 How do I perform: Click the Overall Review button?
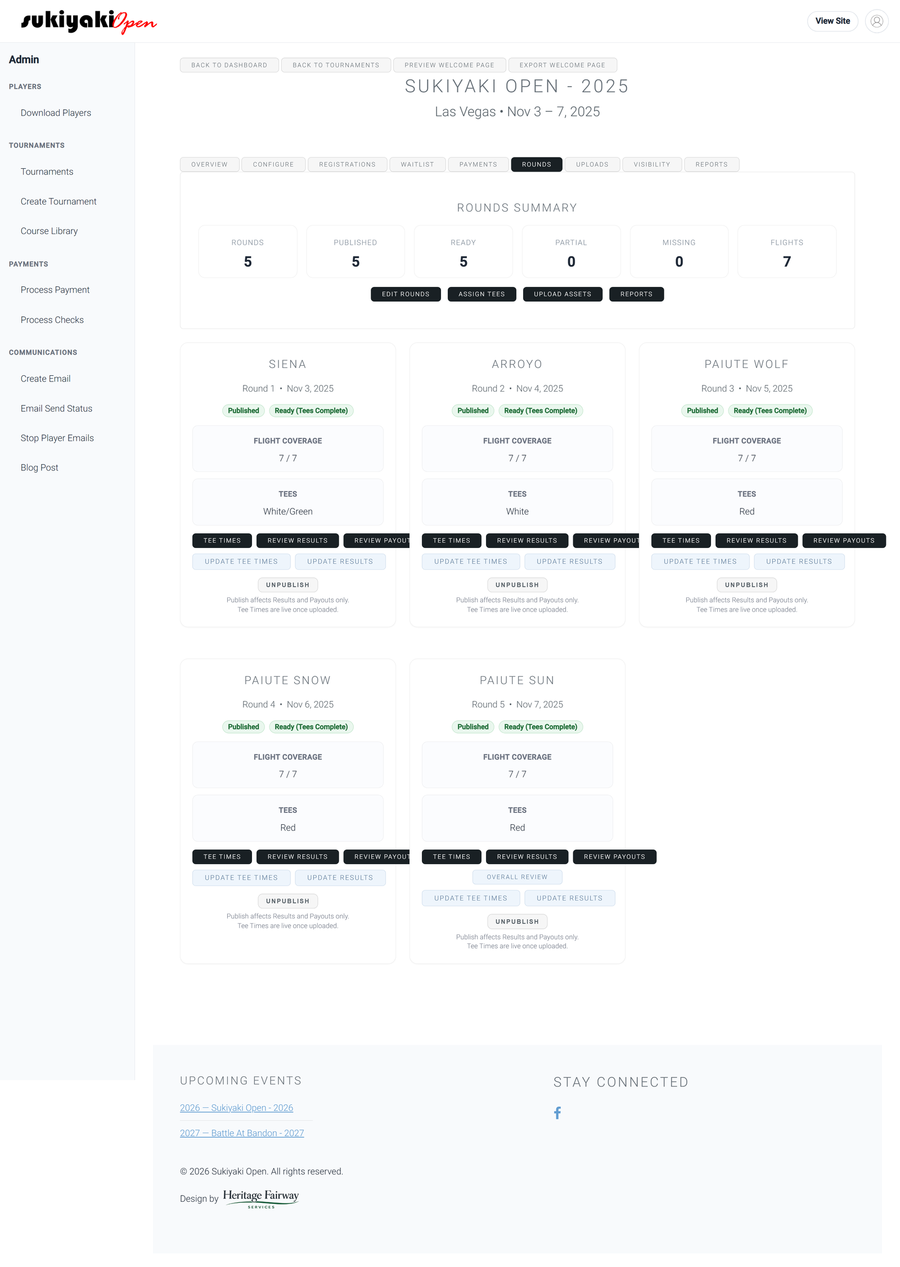(x=517, y=877)
